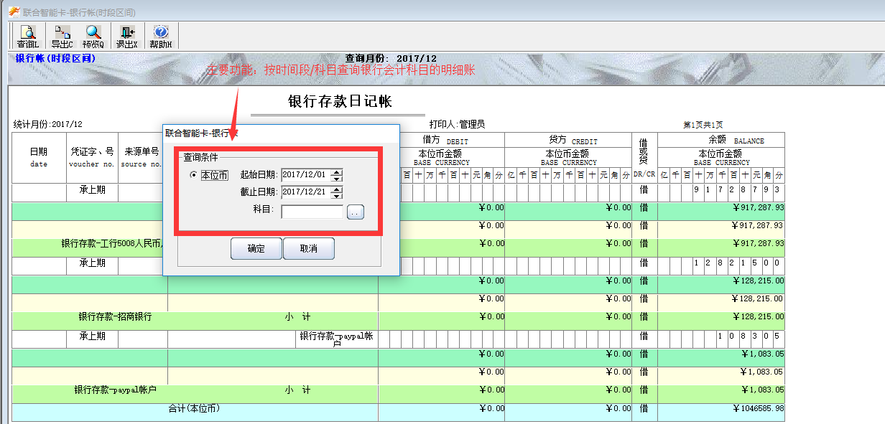
Task: Click the 来源单号 source no. column header
Action: (142, 157)
